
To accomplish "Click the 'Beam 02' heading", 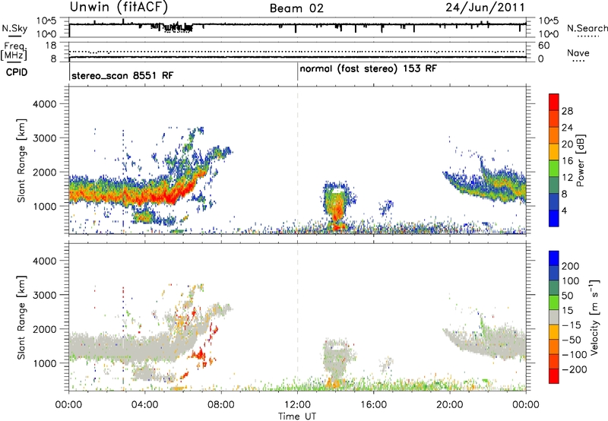I will point(296,8).
